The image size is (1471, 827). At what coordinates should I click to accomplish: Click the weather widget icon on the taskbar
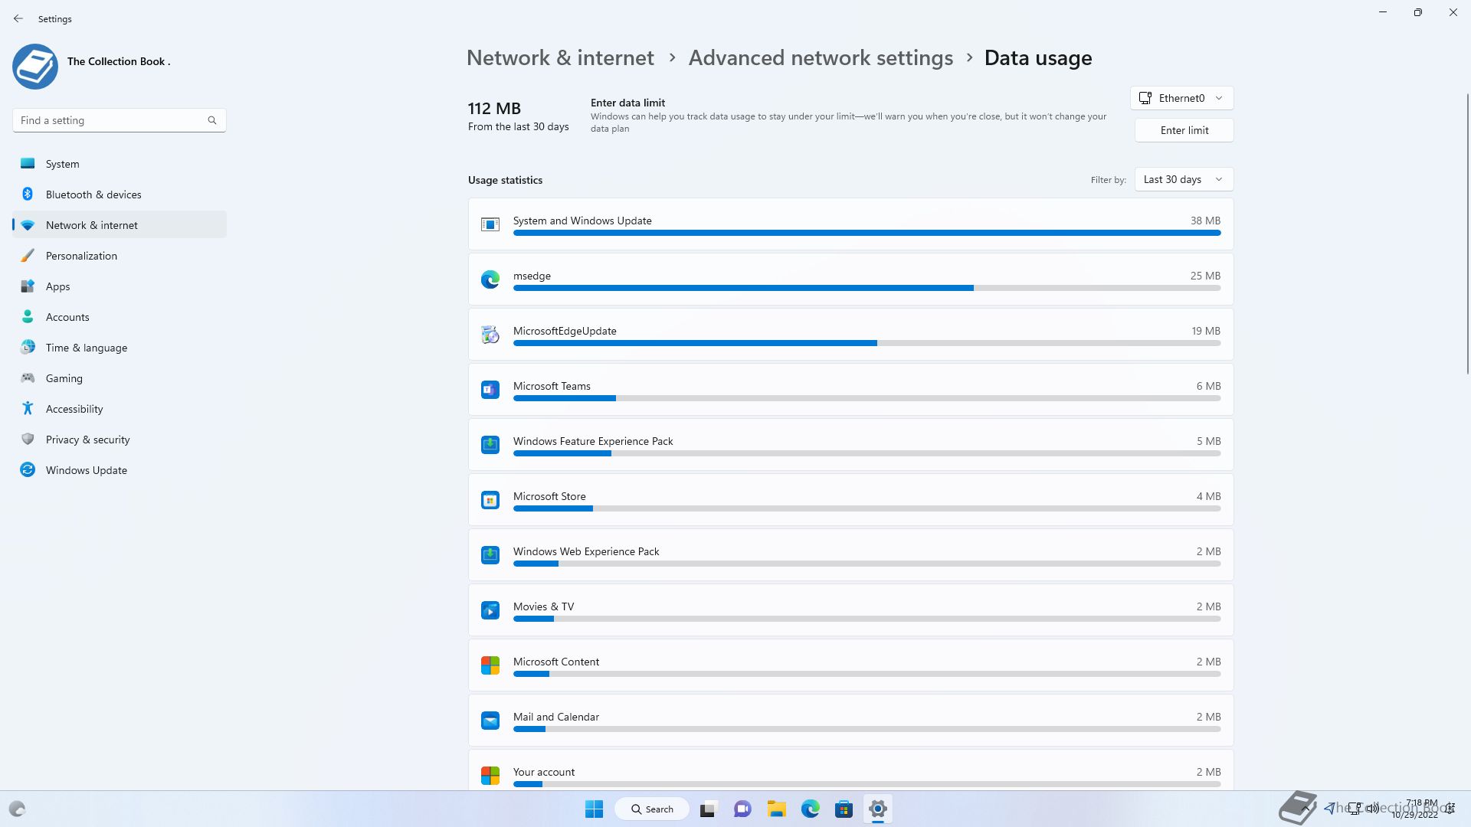(17, 809)
